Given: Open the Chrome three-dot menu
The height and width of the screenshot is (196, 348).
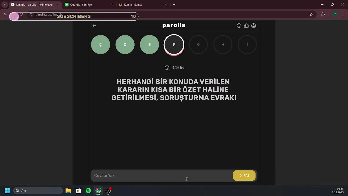Looking at the screenshot, I should pos(343,14).
